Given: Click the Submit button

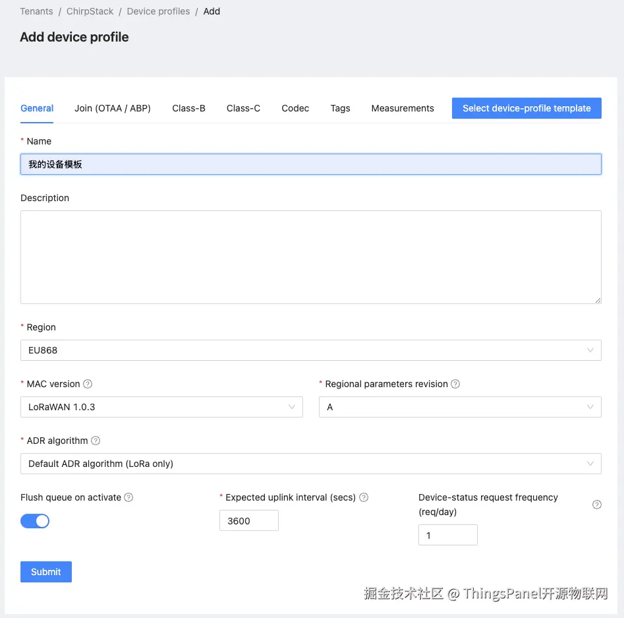Looking at the screenshot, I should pos(46,572).
